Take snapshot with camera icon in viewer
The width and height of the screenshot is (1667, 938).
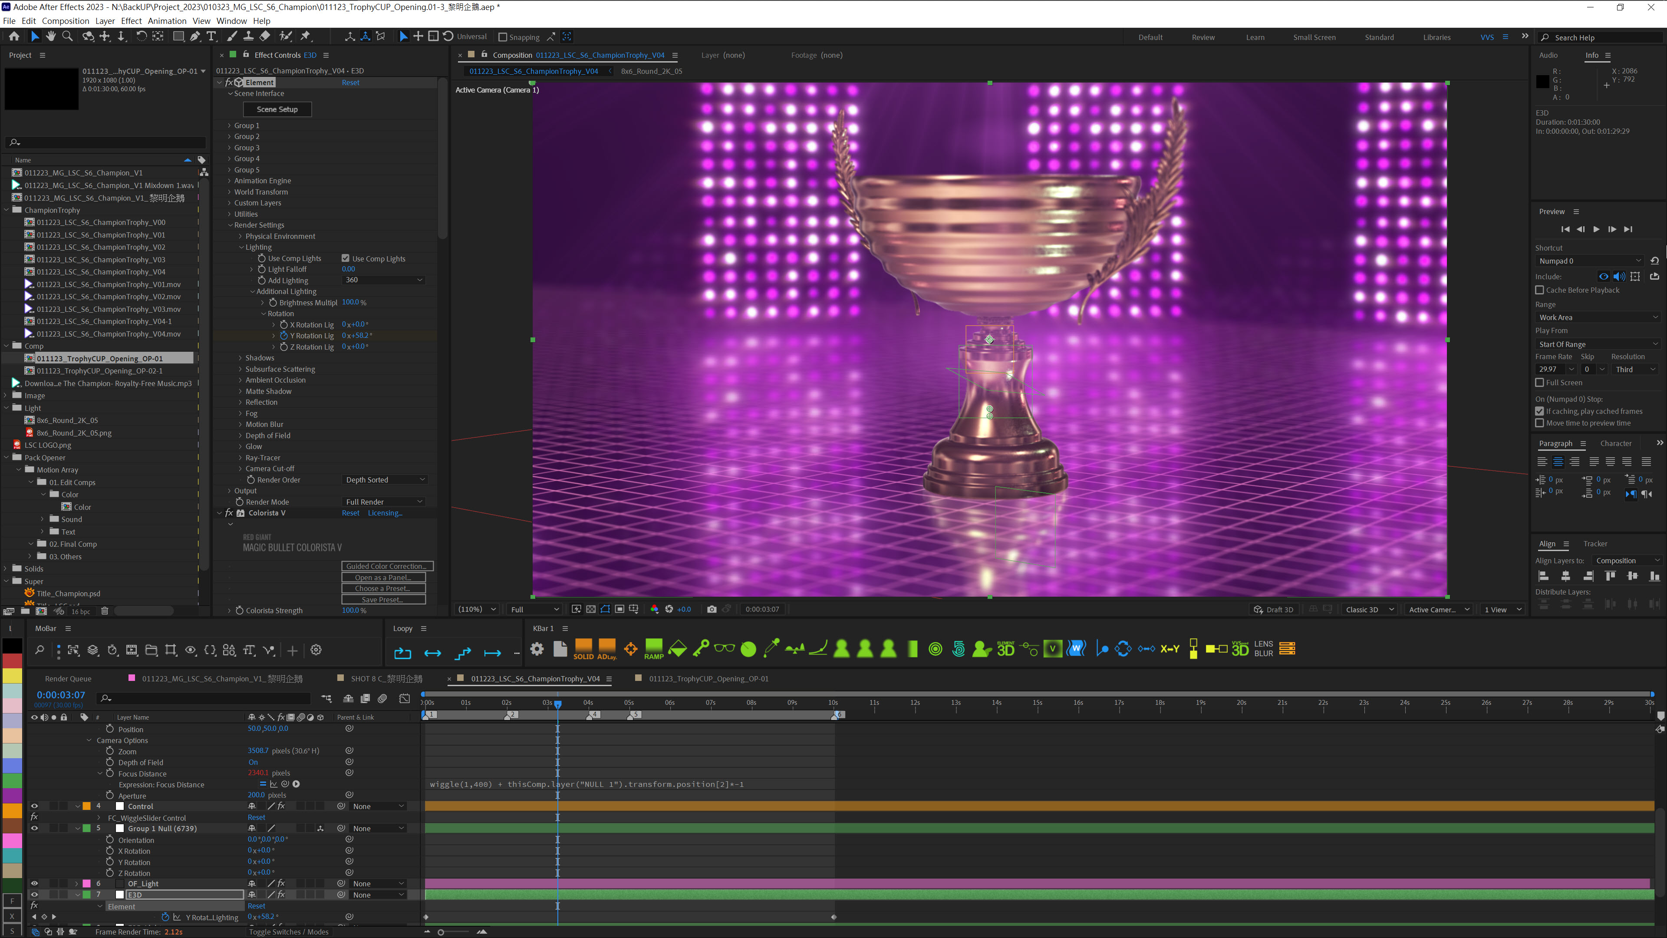pos(712,609)
